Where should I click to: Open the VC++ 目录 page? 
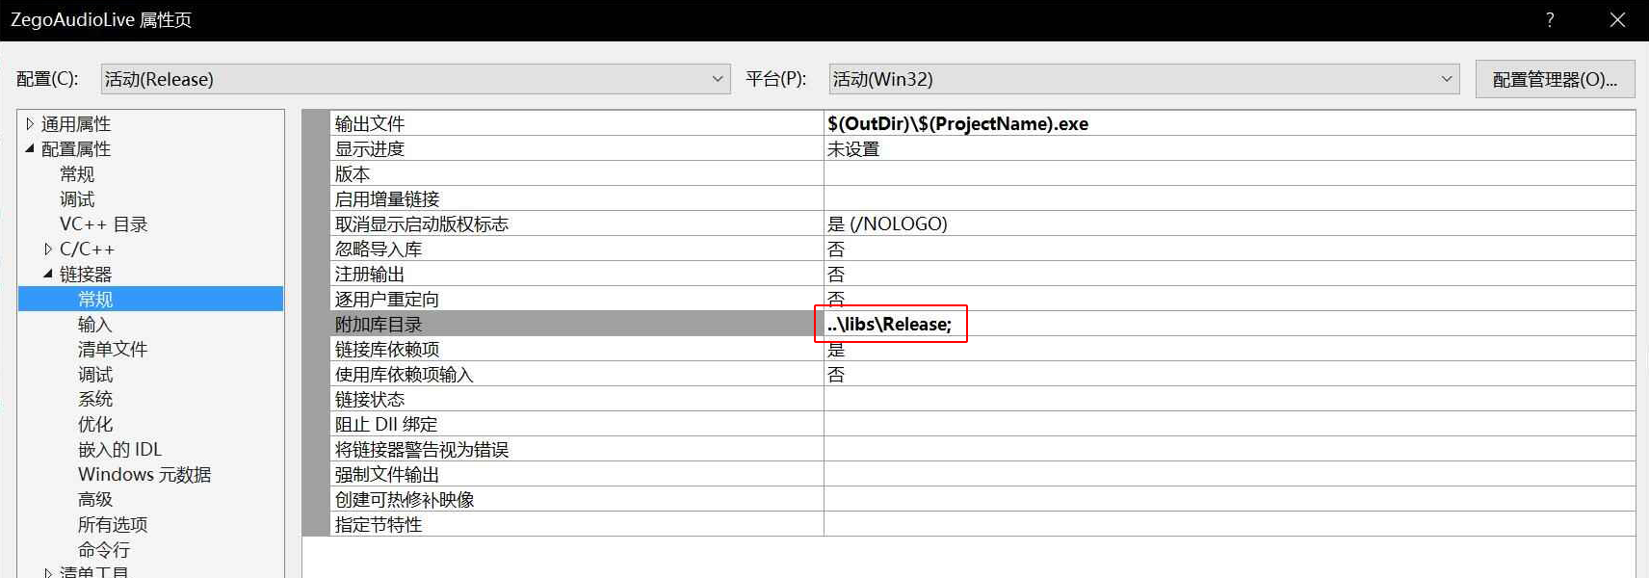click(x=104, y=224)
